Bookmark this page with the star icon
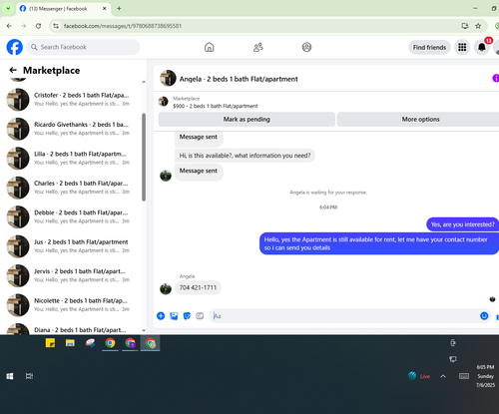The height and width of the screenshot is (414, 499). pos(478,26)
